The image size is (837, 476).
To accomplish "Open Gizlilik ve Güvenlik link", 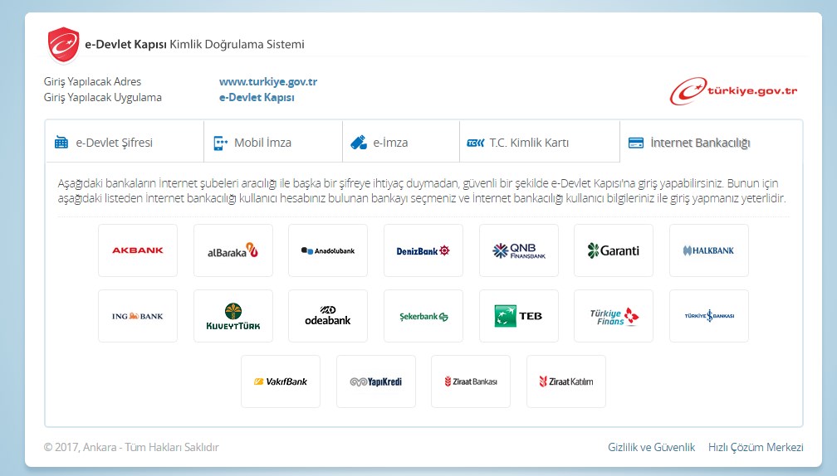I will point(651,447).
